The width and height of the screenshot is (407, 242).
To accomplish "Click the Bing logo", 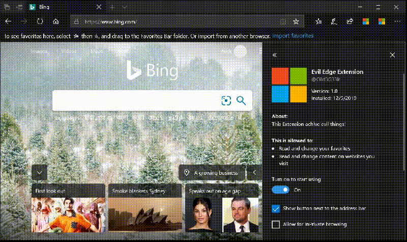I will coord(152,70).
